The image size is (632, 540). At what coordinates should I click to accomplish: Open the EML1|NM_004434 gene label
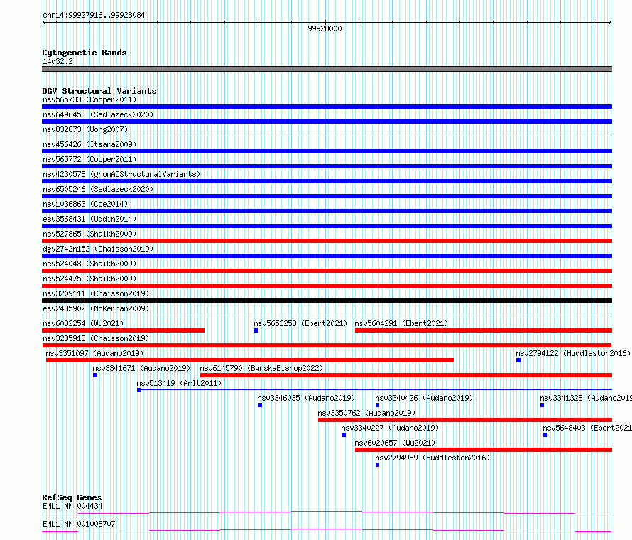[72, 506]
